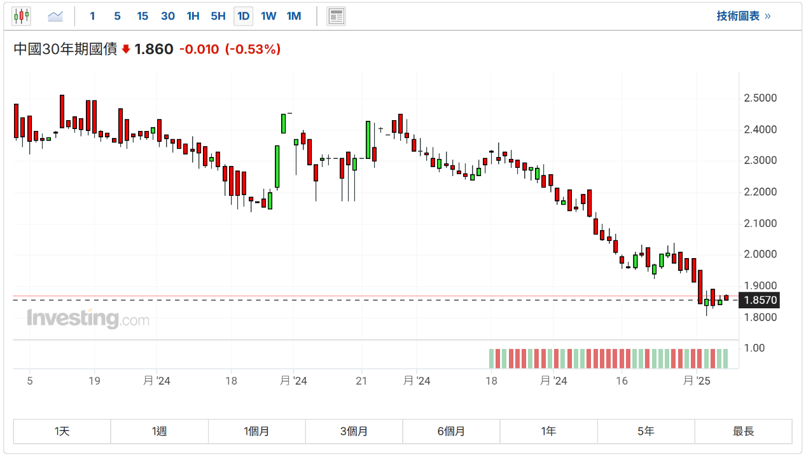Set interval to 1M monthly

294,16
